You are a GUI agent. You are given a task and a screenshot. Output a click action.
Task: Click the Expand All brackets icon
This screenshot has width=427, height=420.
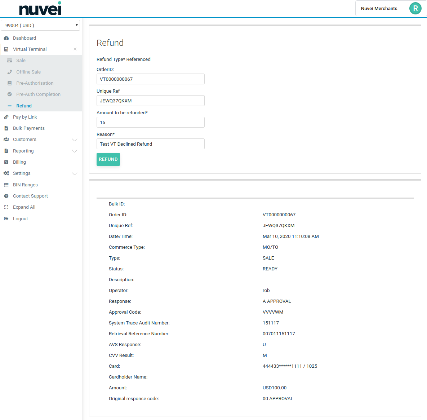(6, 207)
